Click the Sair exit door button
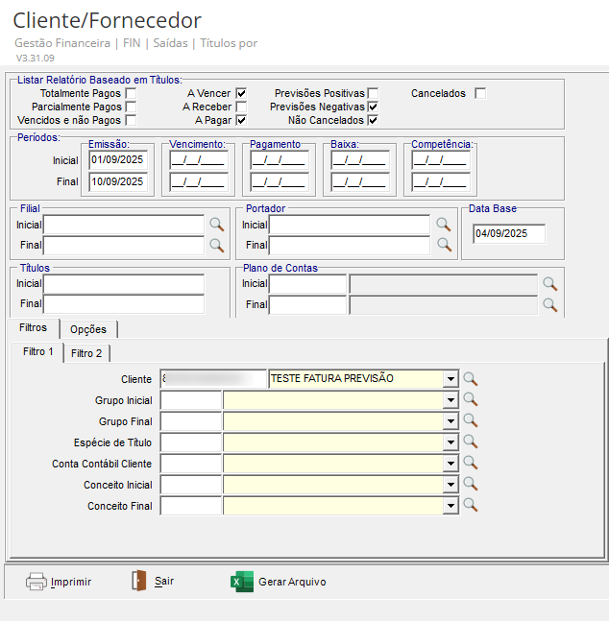Image resolution: width=609 pixels, height=621 pixels. pos(153,581)
